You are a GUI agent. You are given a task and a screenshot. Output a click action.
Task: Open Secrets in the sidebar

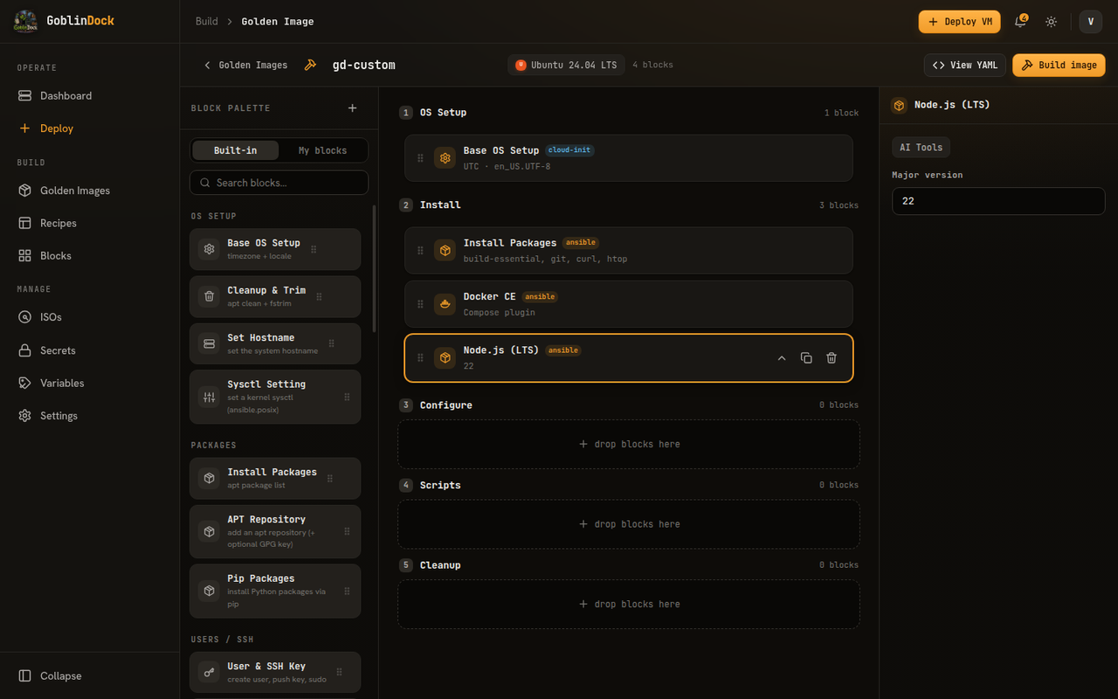click(89, 350)
